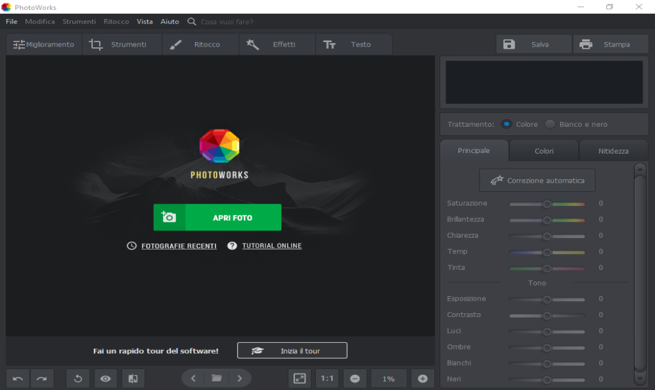Open Fotografie Recenti link
This screenshot has height=390, width=655.
(x=179, y=246)
